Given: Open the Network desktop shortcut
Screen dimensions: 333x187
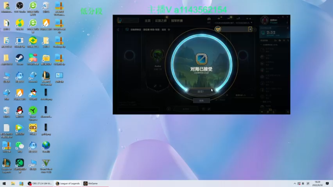Looking at the screenshot, I should (33, 77).
